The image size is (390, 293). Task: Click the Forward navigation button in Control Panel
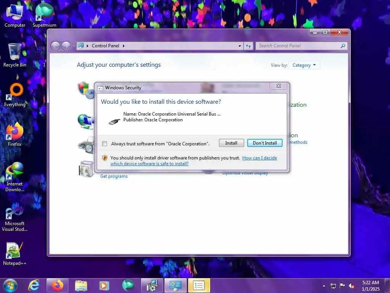[x=66, y=46]
